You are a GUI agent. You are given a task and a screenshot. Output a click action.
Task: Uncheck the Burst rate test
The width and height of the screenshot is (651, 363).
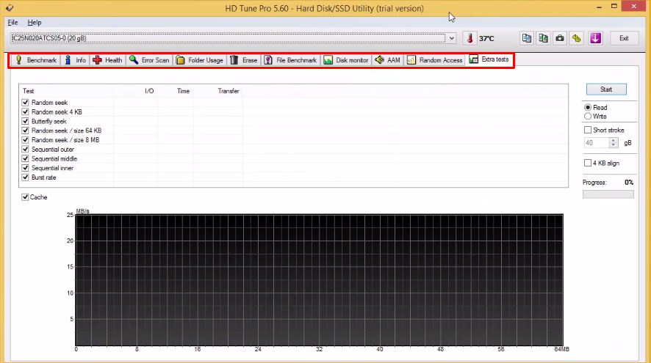pos(25,177)
